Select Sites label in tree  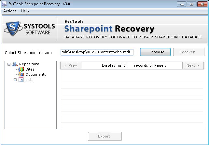click(30, 69)
